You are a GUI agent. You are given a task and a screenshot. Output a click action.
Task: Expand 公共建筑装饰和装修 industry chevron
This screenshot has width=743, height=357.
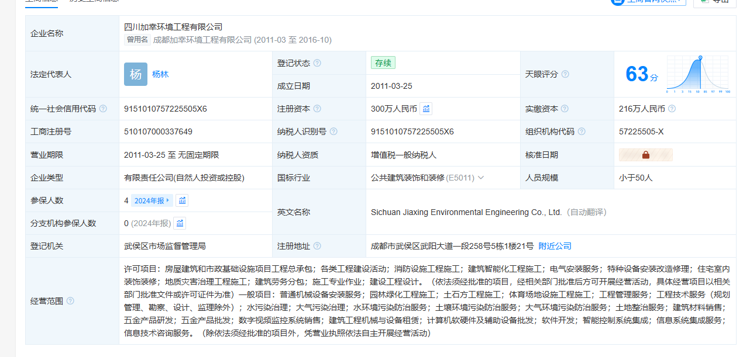click(x=481, y=178)
